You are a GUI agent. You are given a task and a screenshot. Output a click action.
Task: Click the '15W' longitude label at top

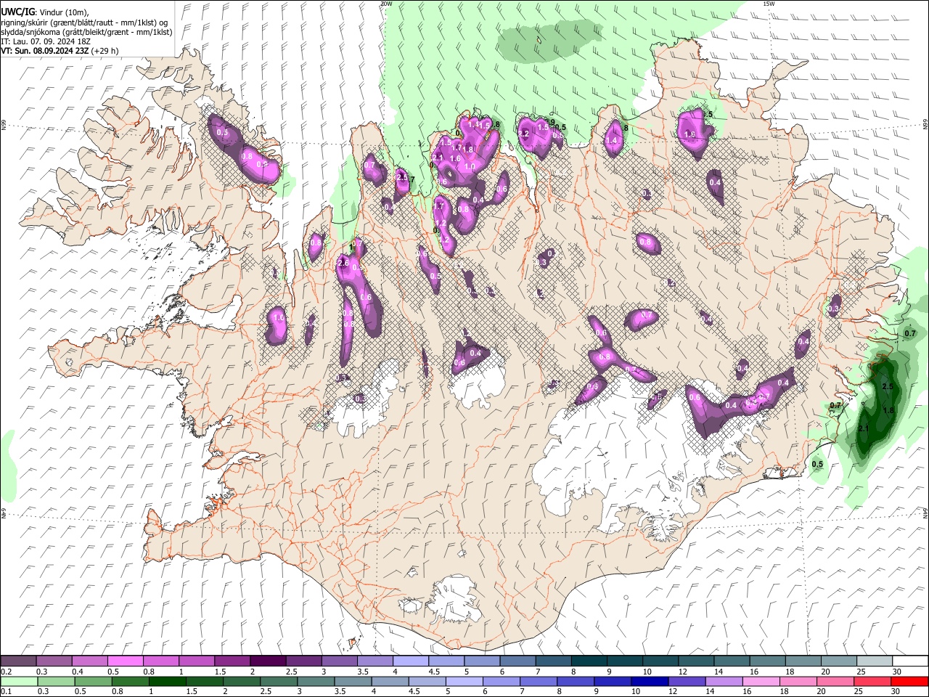(769, 4)
